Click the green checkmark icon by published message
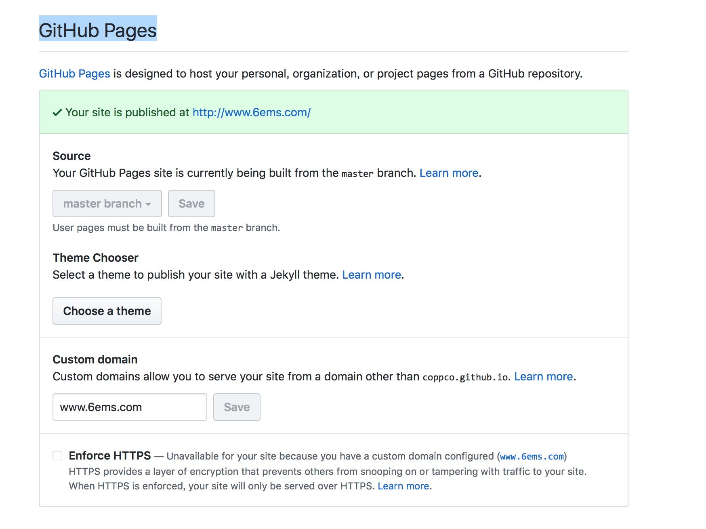The image size is (706, 529). click(x=57, y=113)
